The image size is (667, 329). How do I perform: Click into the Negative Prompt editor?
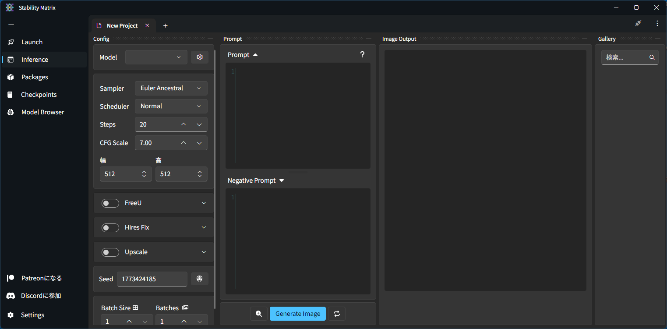click(298, 241)
